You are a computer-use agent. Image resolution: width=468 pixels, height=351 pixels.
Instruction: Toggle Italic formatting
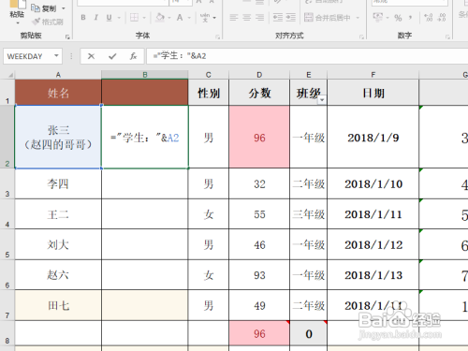pyautogui.click(x=96, y=18)
